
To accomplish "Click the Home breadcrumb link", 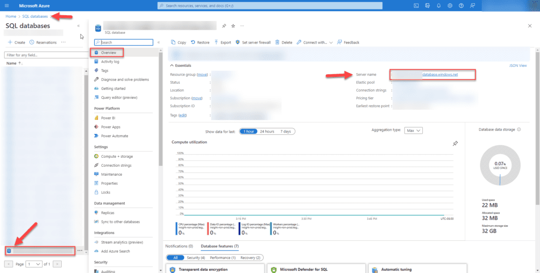I will [11, 16].
